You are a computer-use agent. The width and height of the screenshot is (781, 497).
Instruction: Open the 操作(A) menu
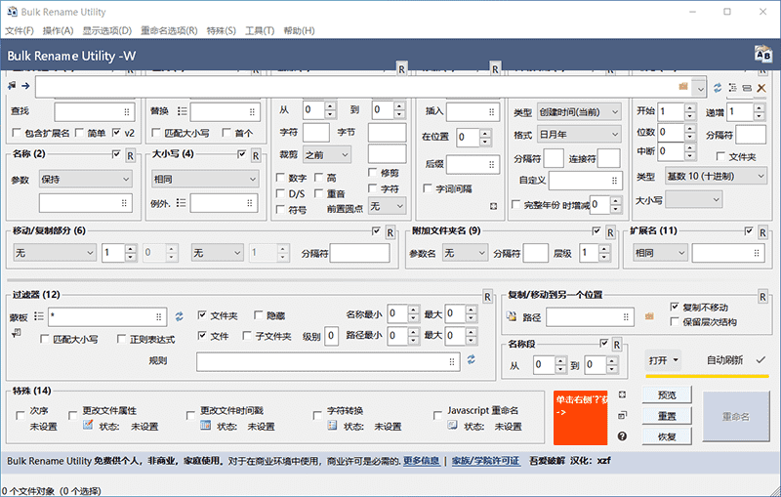[x=58, y=31]
